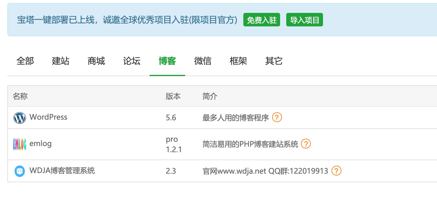Click WordPress version 5.6 cell
437x197 pixels.
[171, 118]
